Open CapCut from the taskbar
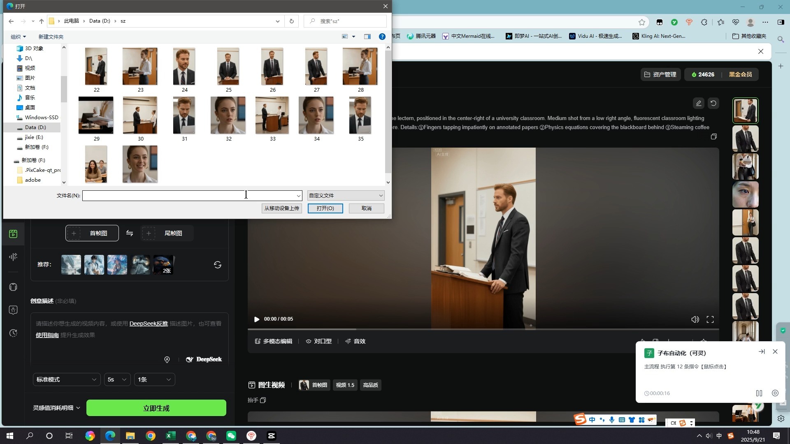This screenshot has height=444, width=790. pyautogui.click(x=272, y=436)
